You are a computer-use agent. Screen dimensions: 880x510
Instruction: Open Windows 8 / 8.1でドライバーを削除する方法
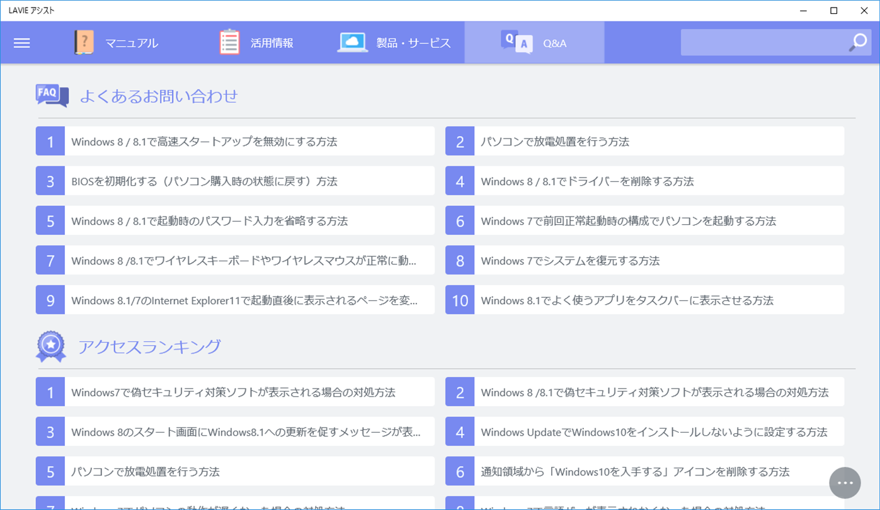[x=644, y=181]
